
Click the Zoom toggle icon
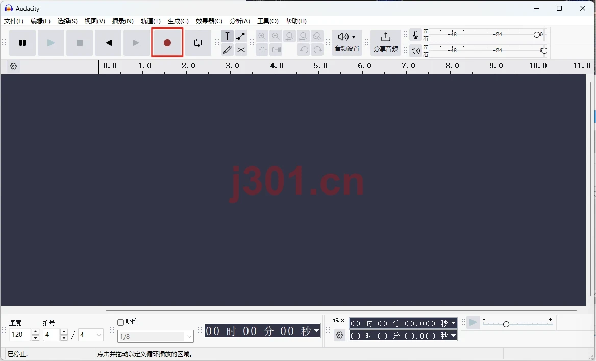(x=317, y=36)
